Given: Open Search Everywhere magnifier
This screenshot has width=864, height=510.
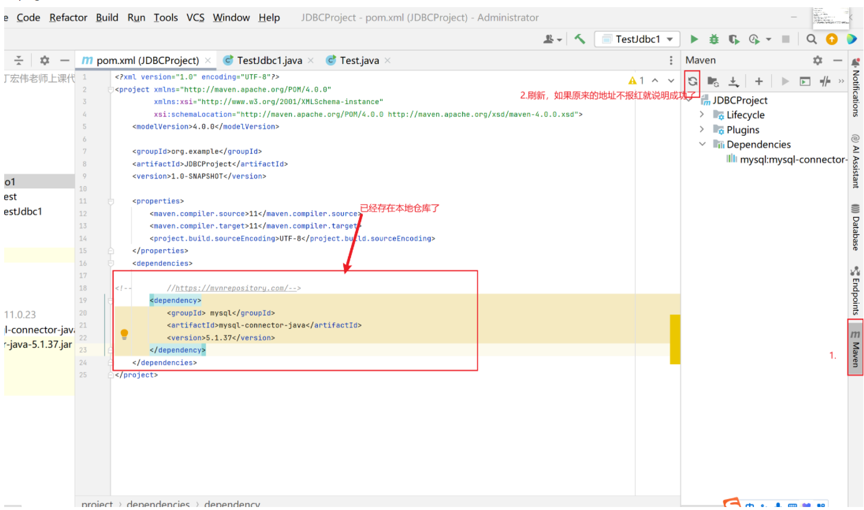Looking at the screenshot, I should 811,39.
